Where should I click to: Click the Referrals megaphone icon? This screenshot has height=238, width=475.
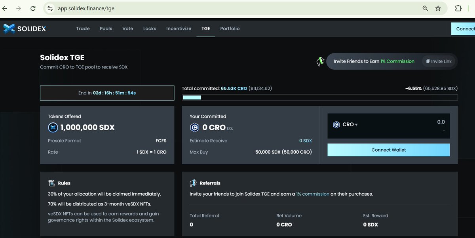click(193, 183)
